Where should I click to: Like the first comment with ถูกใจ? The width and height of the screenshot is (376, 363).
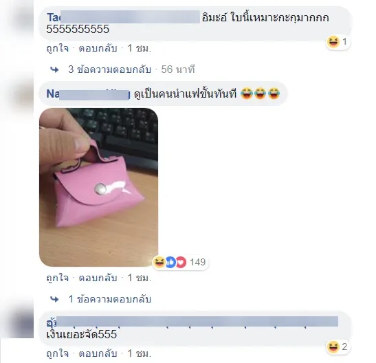pos(58,48)
